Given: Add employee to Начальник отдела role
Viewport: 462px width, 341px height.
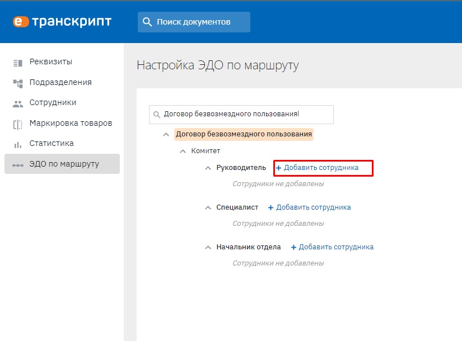Looking at the screenshot, I should click(x=332, y=247).
